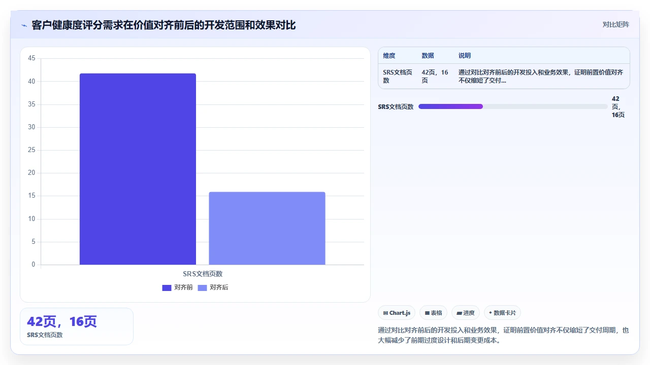Click the SRS文档页数 x-axis label
Image resolution: width=650 pixels, height=365 pixels.
[203, 274]
